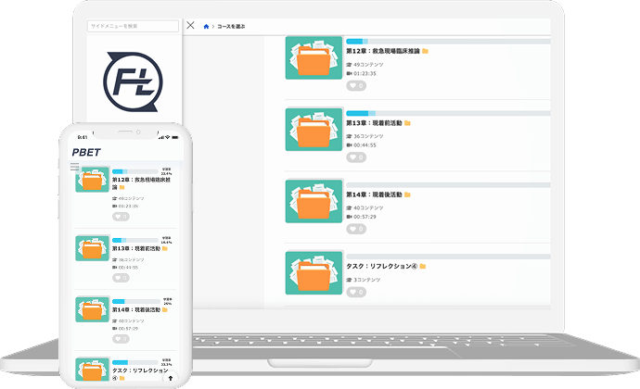This screenshot has height=389, width=640.
Task: Open the hamburger menu on the phone screen
Action: tap(75, 166)
